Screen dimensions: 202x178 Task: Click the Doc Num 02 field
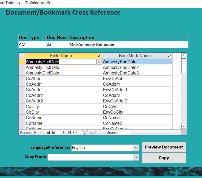(x=57, y=44)
